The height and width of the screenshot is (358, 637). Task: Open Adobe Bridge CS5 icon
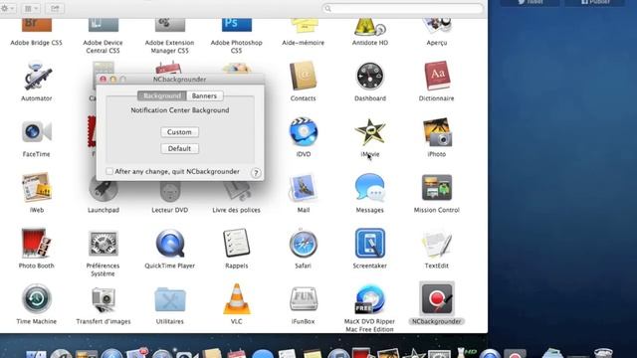point(37,24)
